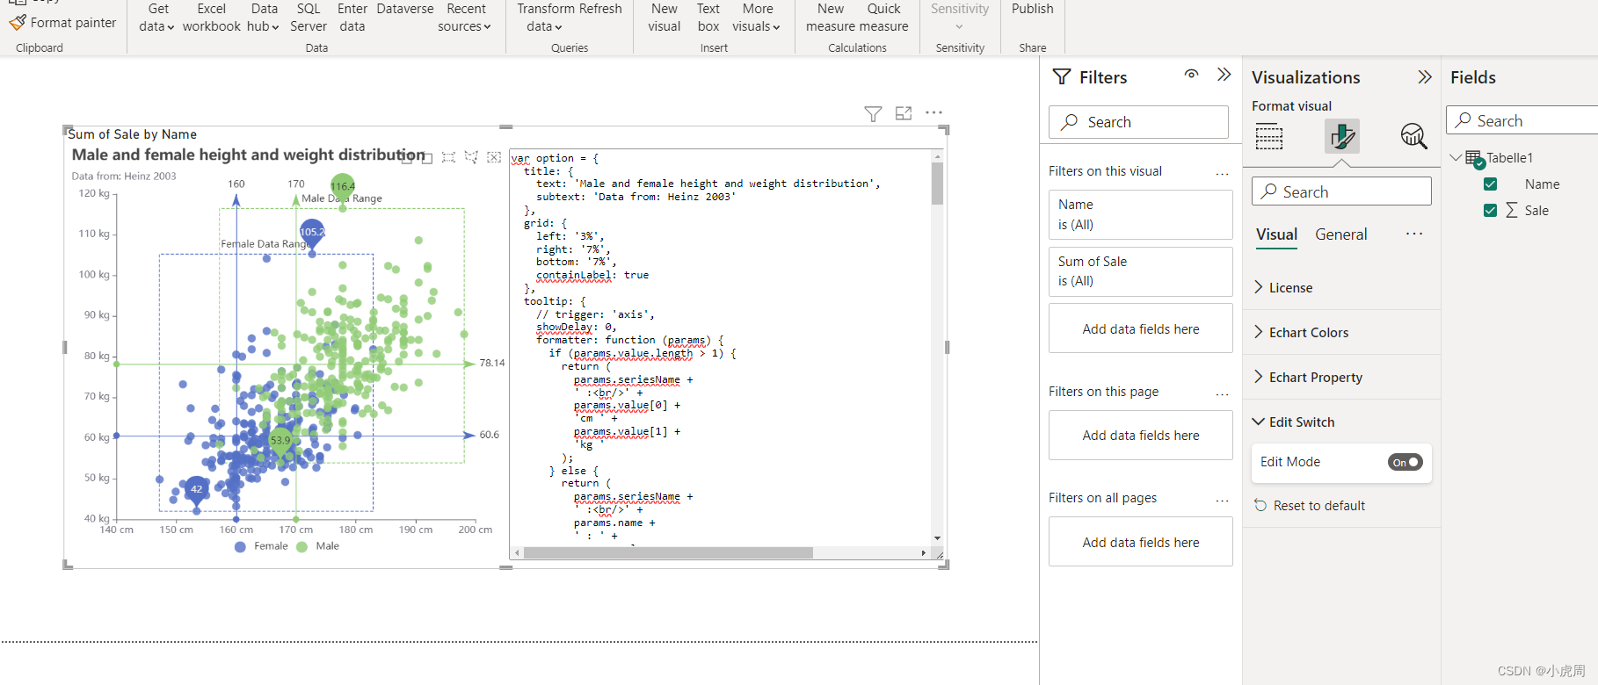Click the Reset to default icon

(x=1260, y=505)
